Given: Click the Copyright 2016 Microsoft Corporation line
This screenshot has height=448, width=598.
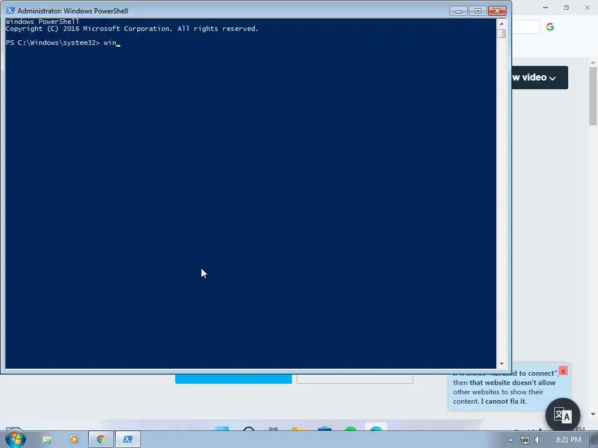Looking at the screenshot, I should coord(132,29).
